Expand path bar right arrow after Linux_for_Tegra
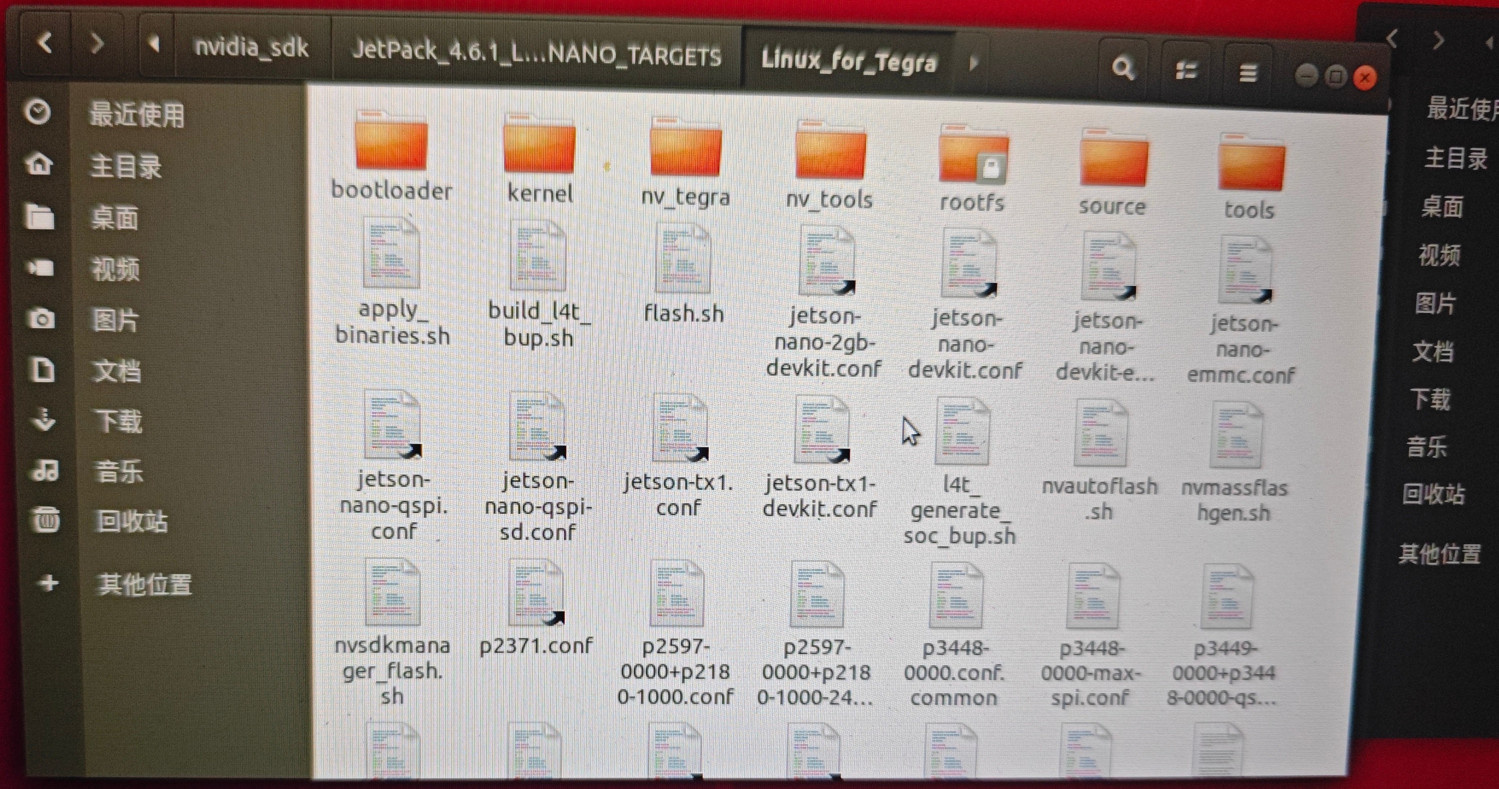This screenshot has height=789, width=1499. (973, 63)
